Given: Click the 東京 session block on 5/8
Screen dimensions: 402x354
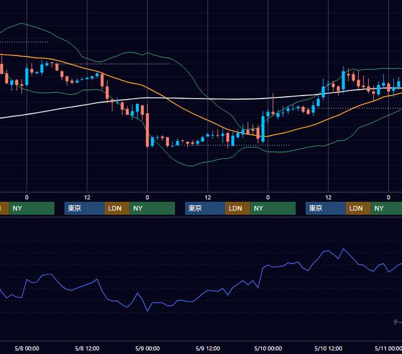Looking at the screenshot, I should pyautogui.click(x=85, y=208).
